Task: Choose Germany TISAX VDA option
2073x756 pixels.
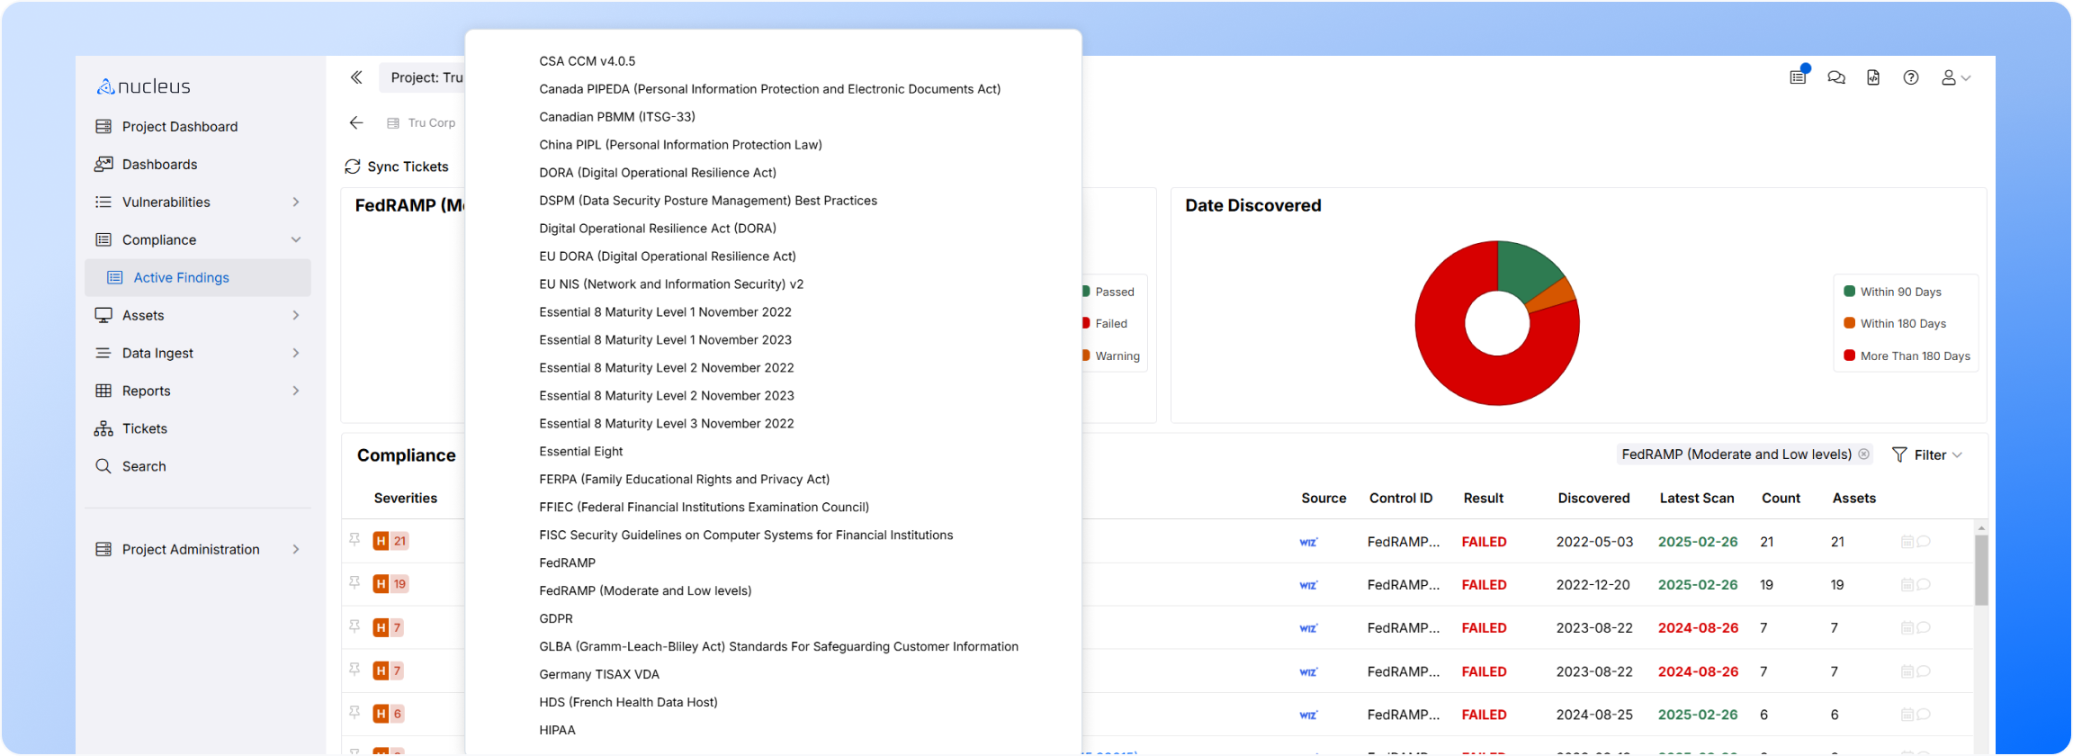Action: tap(599, 675)
